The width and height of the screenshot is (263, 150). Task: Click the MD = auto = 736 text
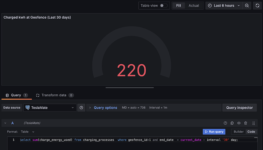133,108
